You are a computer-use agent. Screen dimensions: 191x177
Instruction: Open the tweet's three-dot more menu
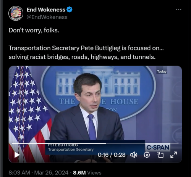pos(178,10)
